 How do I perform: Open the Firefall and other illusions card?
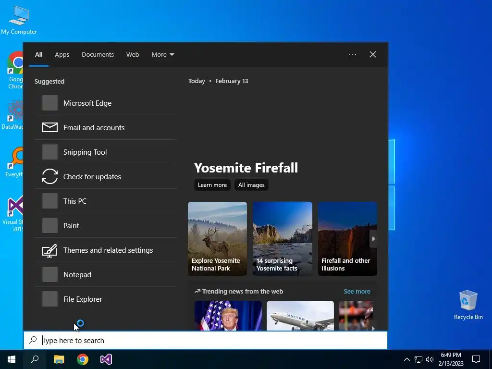347,238
